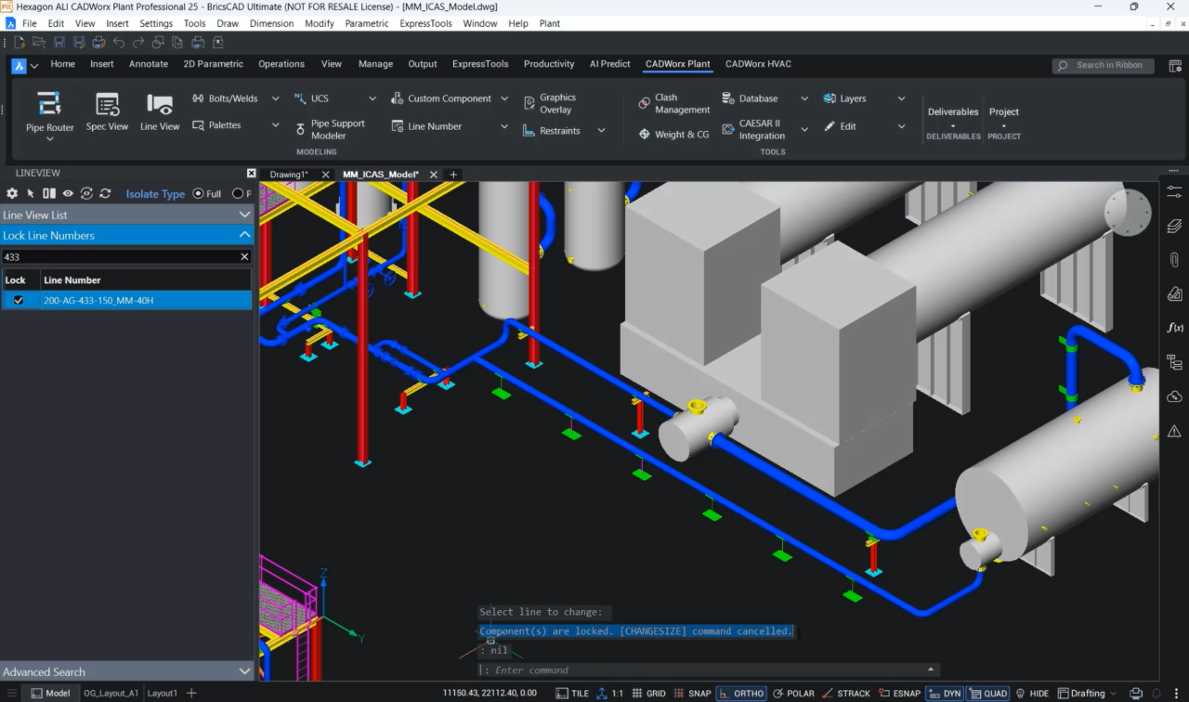Close the LINEVIEW panel

pyautogui.click(x=251, y=174)
